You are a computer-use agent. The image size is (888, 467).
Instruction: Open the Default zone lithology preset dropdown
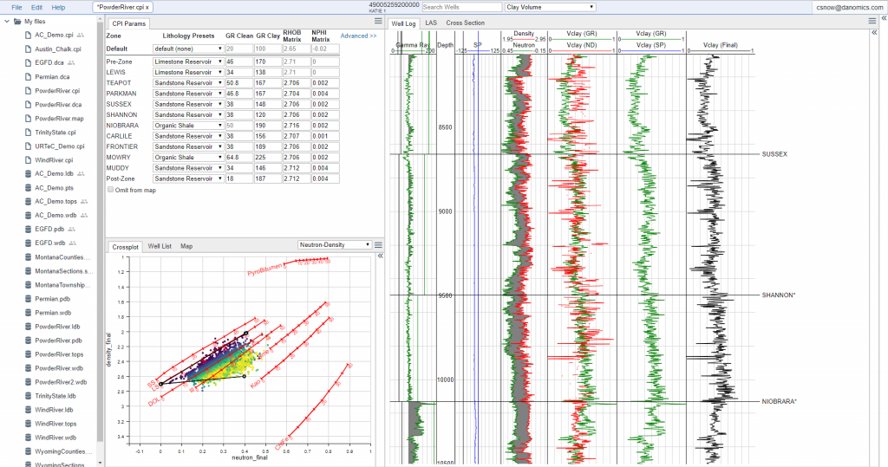pyautogui.click(x=188, y=49)
